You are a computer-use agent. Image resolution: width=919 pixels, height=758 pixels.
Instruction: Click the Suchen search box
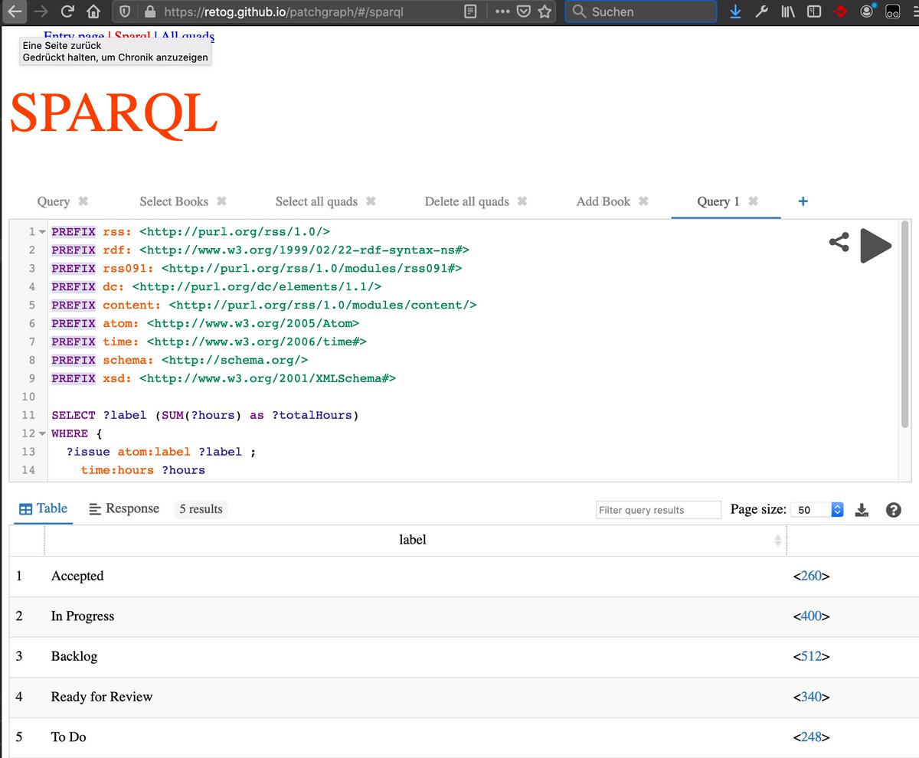click(x=640, y=11)
